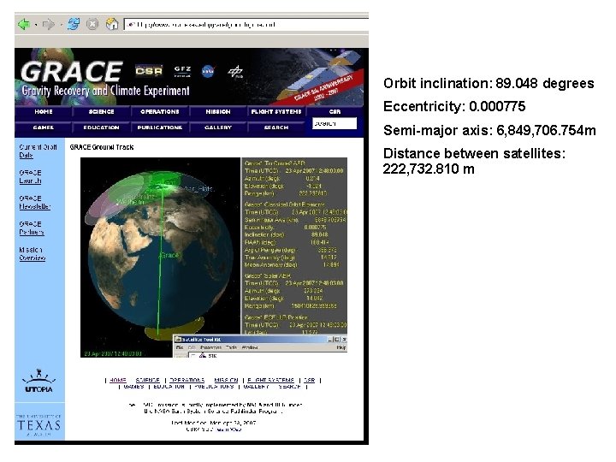Click the search input box under CSR
616x462 pixels.
click(335, 123)
